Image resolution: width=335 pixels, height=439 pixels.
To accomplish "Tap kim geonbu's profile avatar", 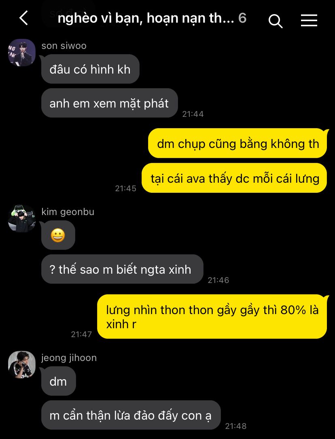I will 21,218.
